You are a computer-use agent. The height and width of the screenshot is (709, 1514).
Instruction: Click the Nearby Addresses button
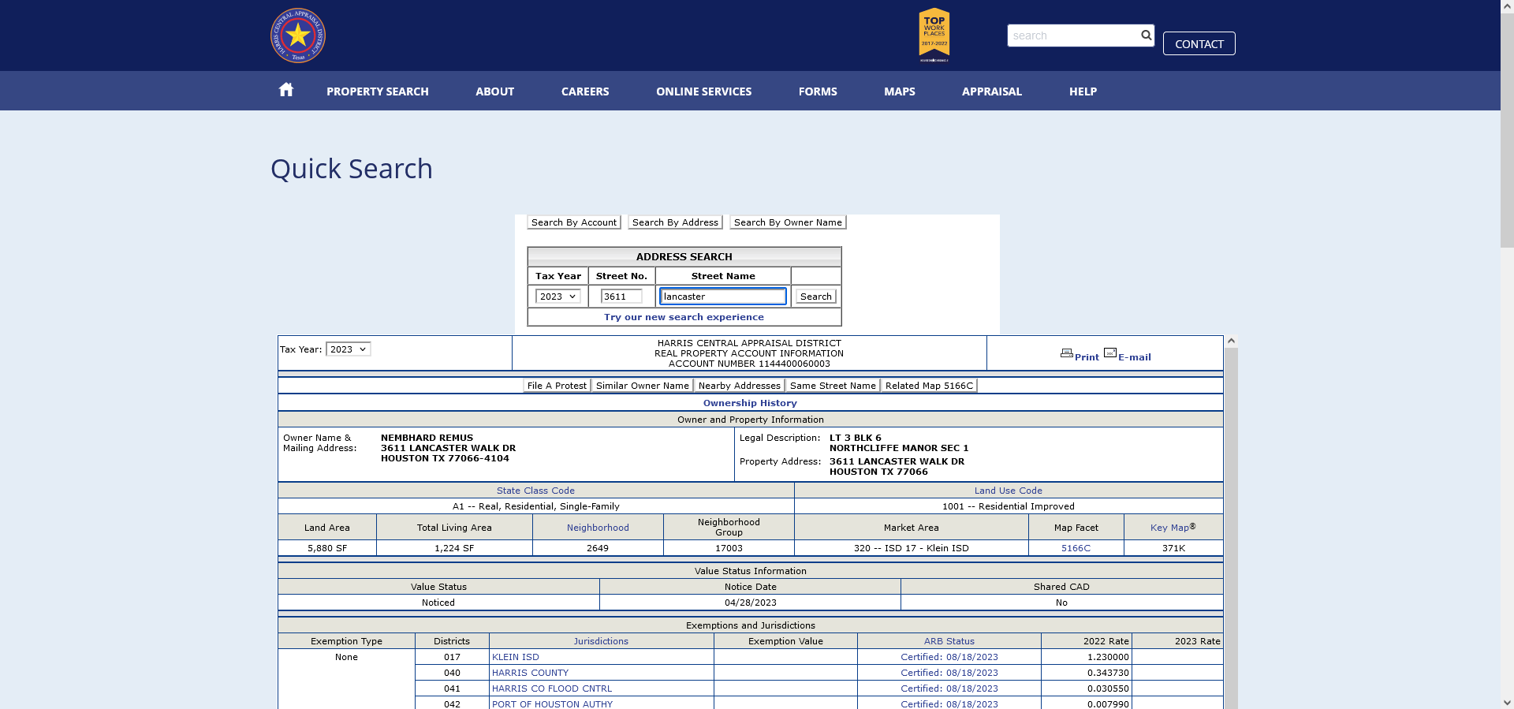pos(739,386)
